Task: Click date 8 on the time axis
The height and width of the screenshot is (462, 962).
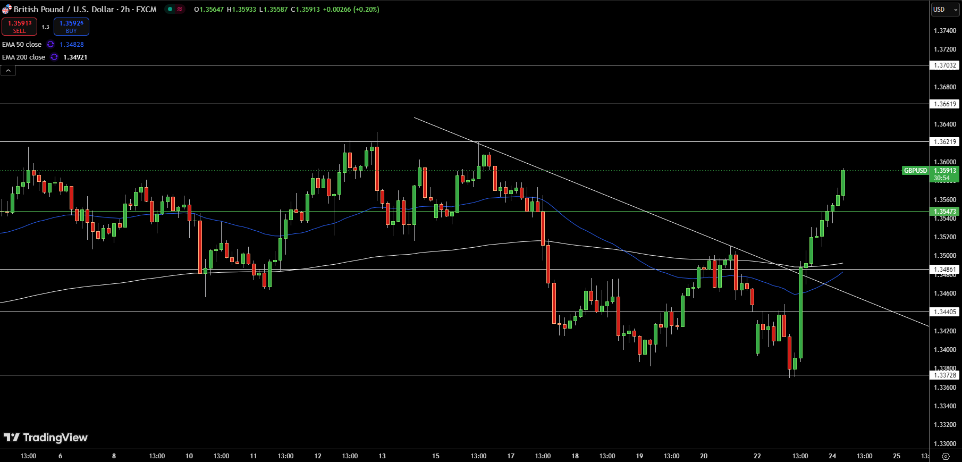Action: 114,456
